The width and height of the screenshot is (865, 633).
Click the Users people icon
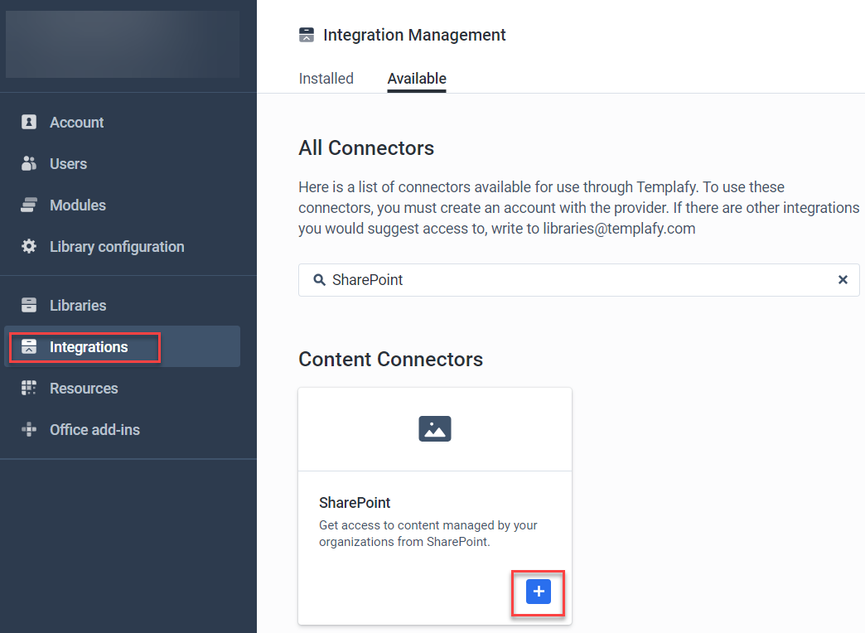[x=29, y=163]
